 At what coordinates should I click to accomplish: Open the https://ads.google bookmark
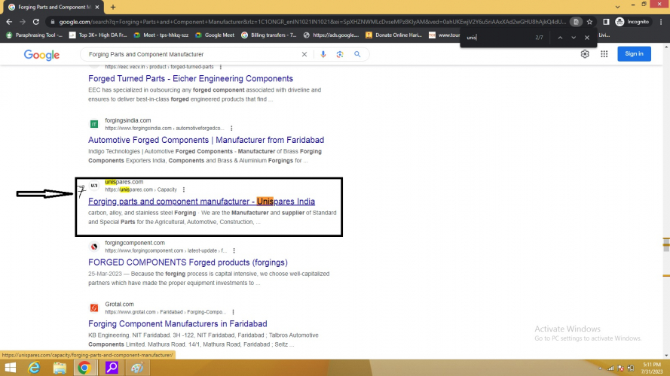(x=331, y=35)
